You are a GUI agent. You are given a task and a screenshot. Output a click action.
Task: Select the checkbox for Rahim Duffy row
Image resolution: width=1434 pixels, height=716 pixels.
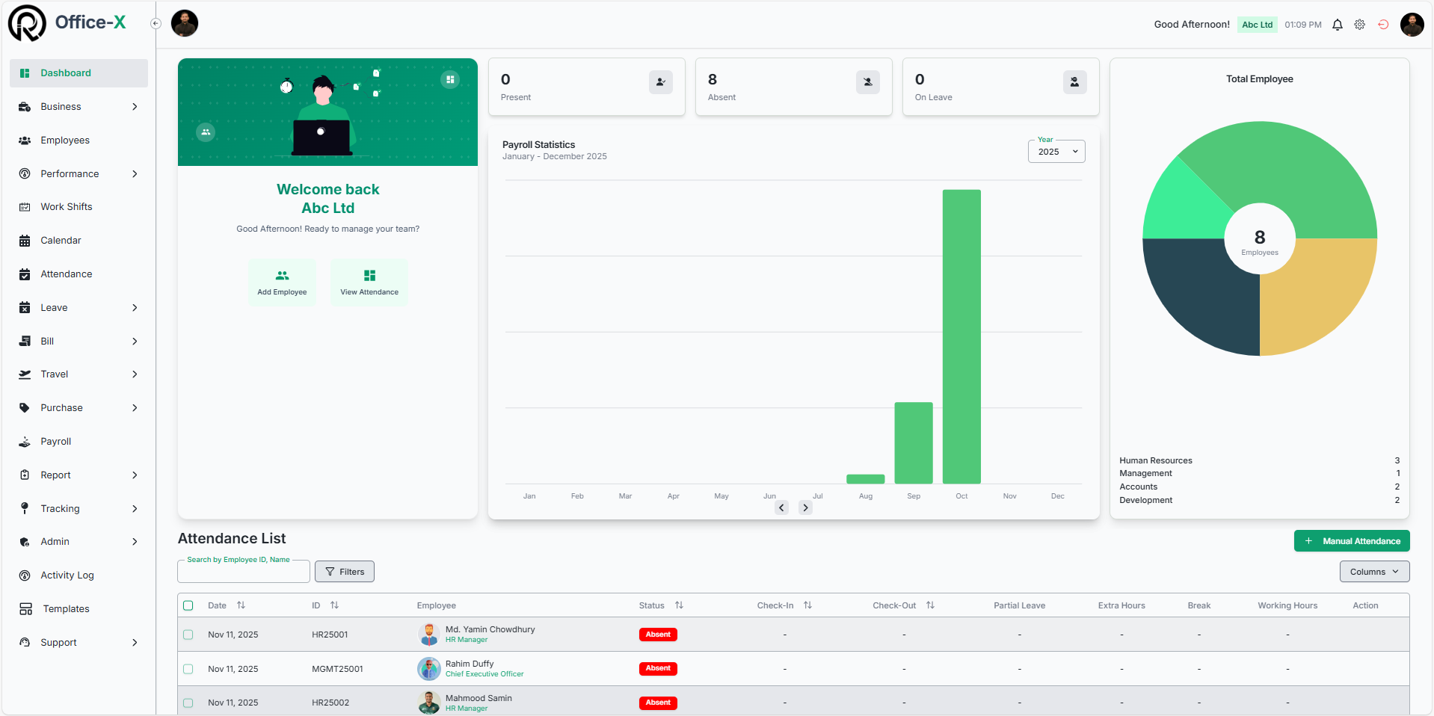tap(188, 669)
